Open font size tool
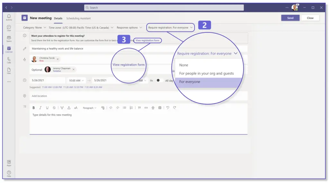 [76, 108]
